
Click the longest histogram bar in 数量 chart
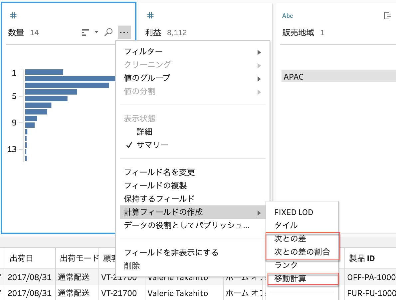point(71,79)
